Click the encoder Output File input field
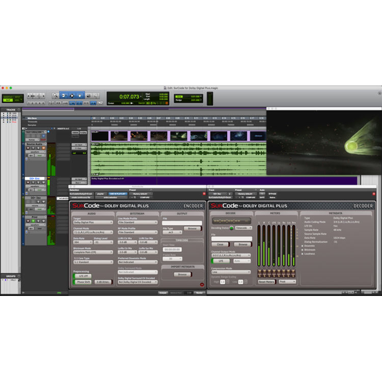This screenshot has width=382, height=382. click(x=182, y=223)
